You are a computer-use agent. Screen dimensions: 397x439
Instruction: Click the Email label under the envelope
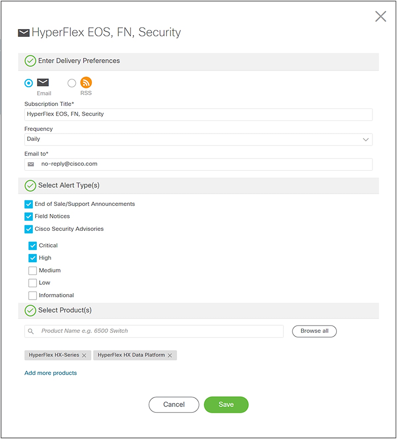pyautogui.click(x=44, y=93)
